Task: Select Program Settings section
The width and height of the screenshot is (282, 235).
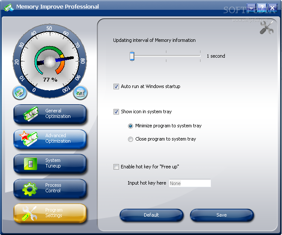Action: click(50, 213)
